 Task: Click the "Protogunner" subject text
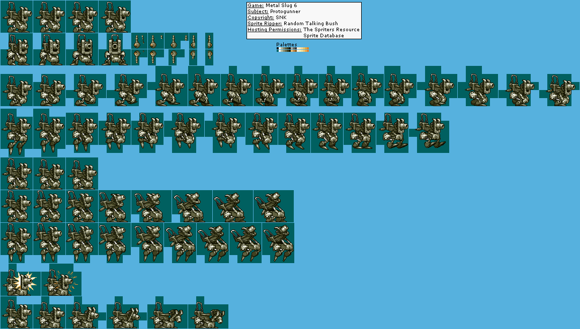point(285,12)
